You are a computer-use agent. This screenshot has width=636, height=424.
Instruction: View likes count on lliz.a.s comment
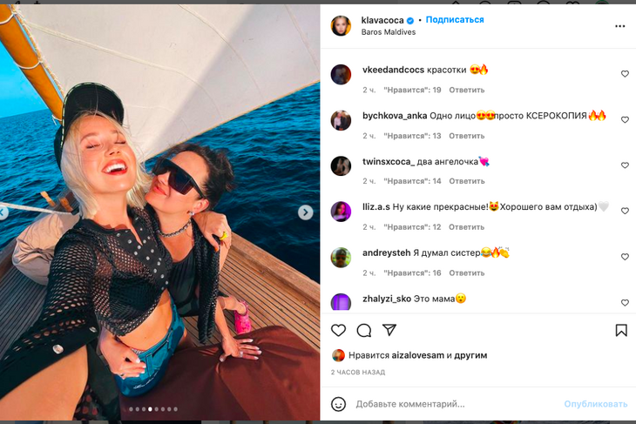[x=415, y=227]
